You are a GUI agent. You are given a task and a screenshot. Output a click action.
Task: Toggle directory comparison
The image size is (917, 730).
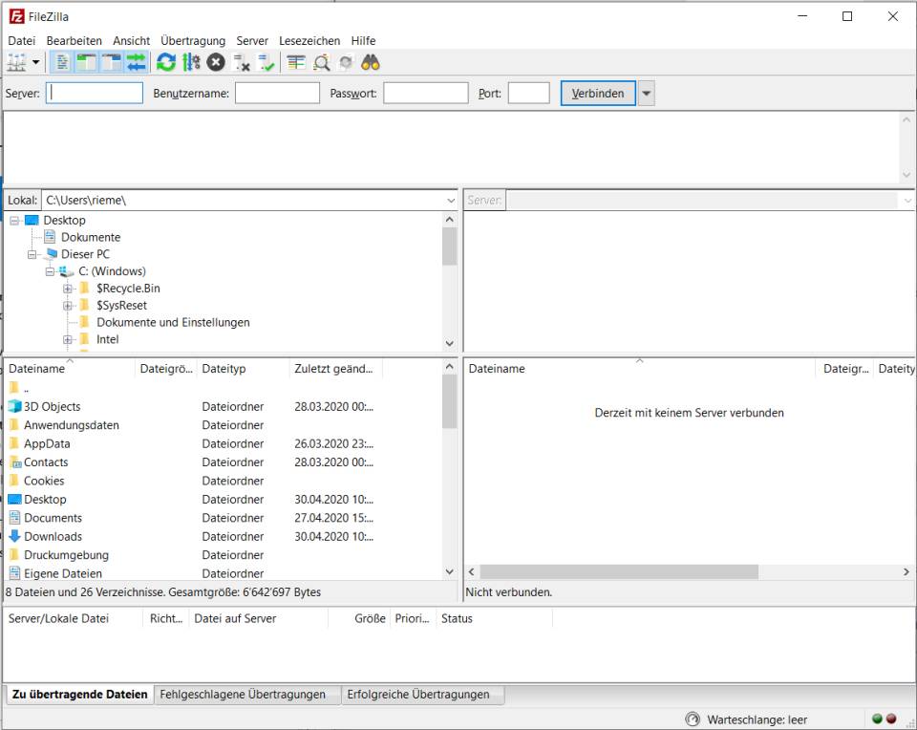pyautogui.click(x=321, y=62)
